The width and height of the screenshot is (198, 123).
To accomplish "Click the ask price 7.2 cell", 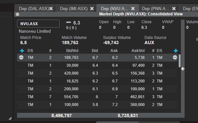I will click(115, 104).
